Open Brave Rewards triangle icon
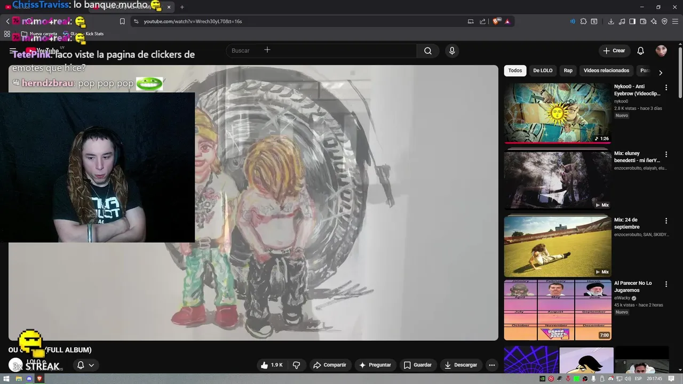 [x=507, y=21]
